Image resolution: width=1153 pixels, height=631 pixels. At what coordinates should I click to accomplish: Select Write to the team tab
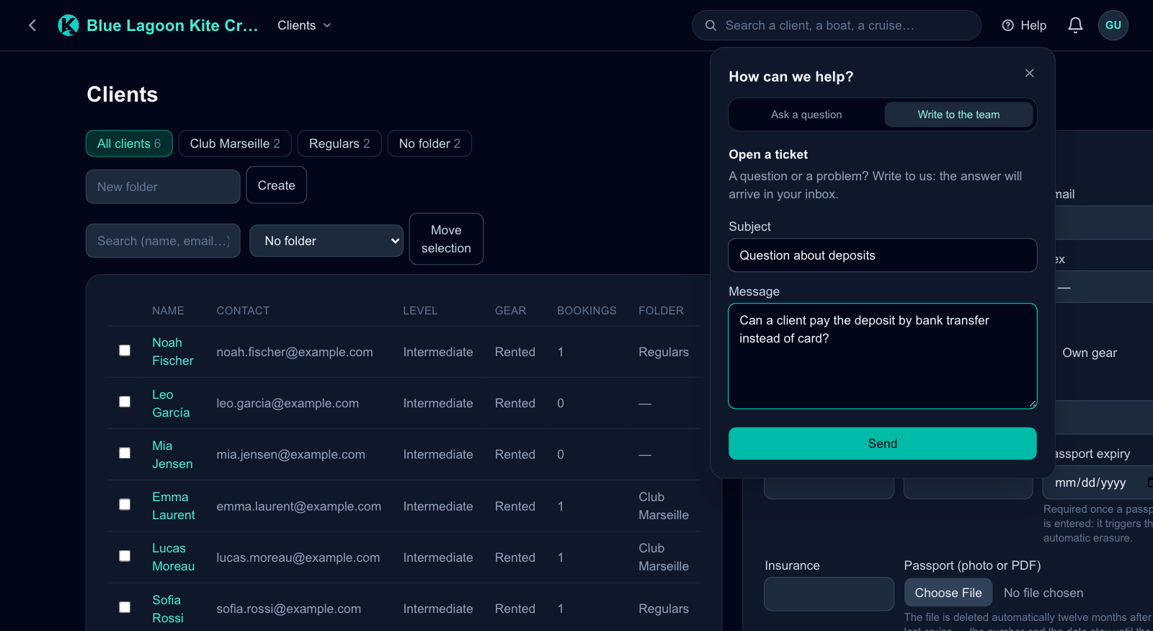958,115
